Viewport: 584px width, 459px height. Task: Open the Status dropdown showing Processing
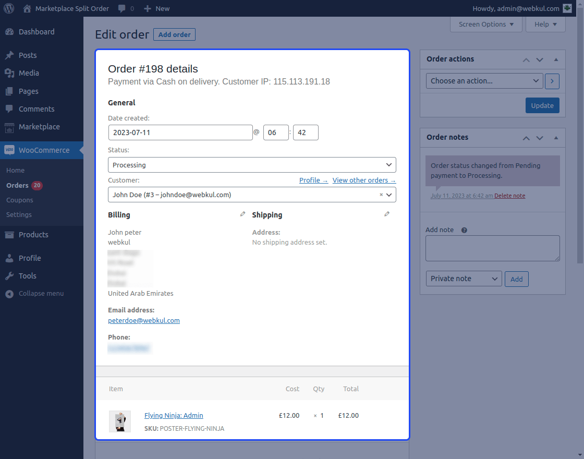click(x=252, y=165)
